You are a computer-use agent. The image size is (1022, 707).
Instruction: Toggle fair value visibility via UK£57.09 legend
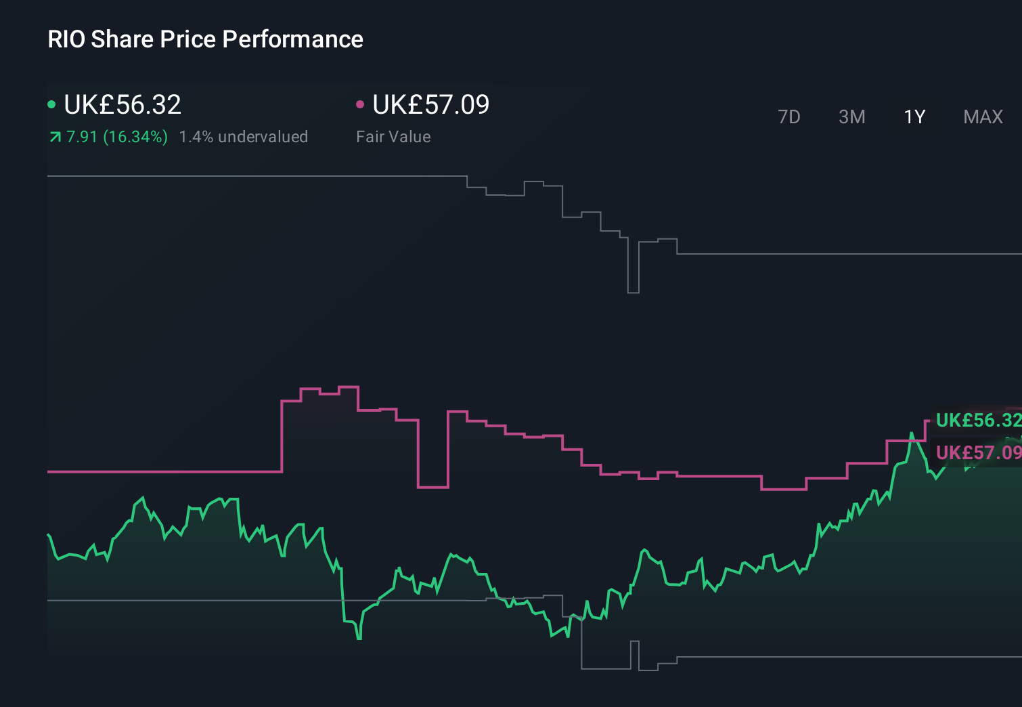[430, 104]
